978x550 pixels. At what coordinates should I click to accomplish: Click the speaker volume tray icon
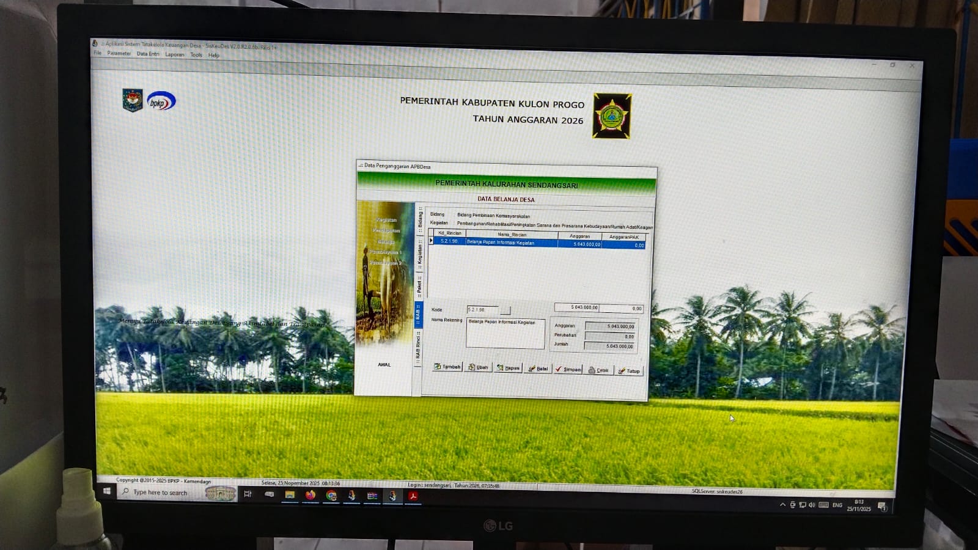click(812, 505)
